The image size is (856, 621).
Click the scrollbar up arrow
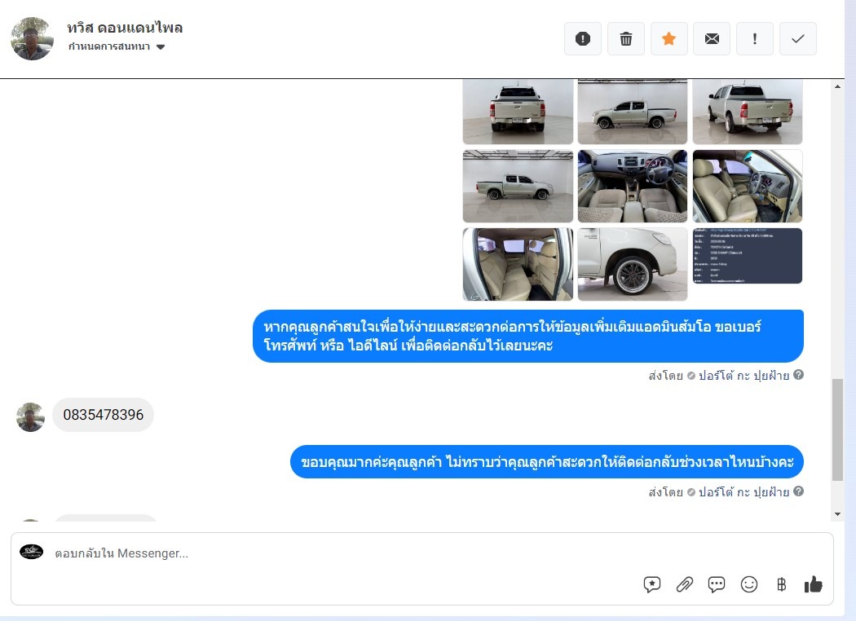click(837, 86)
